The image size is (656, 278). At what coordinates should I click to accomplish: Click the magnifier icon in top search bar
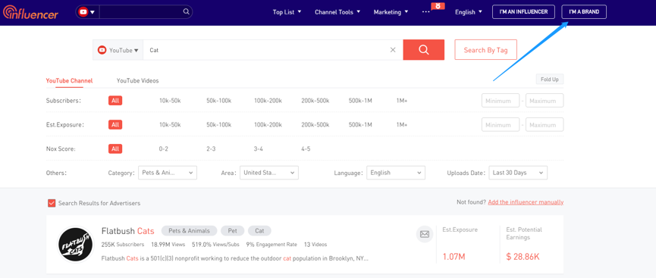point(186,11)
